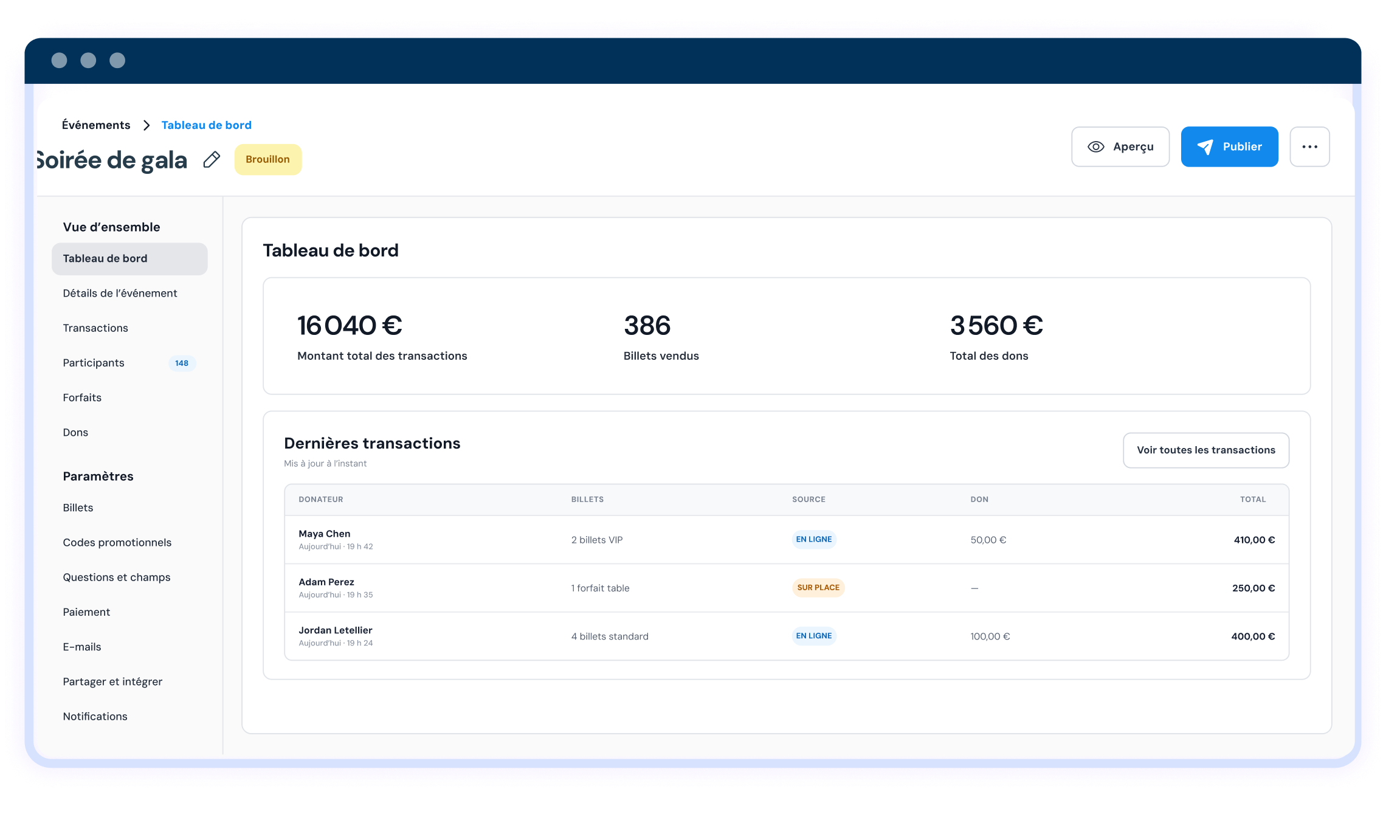Click the pencil edit icon beside the event title
Image resolution: width=1386 pixels, height=823 pixels.
pyautogui.click(x=212, y=160)
